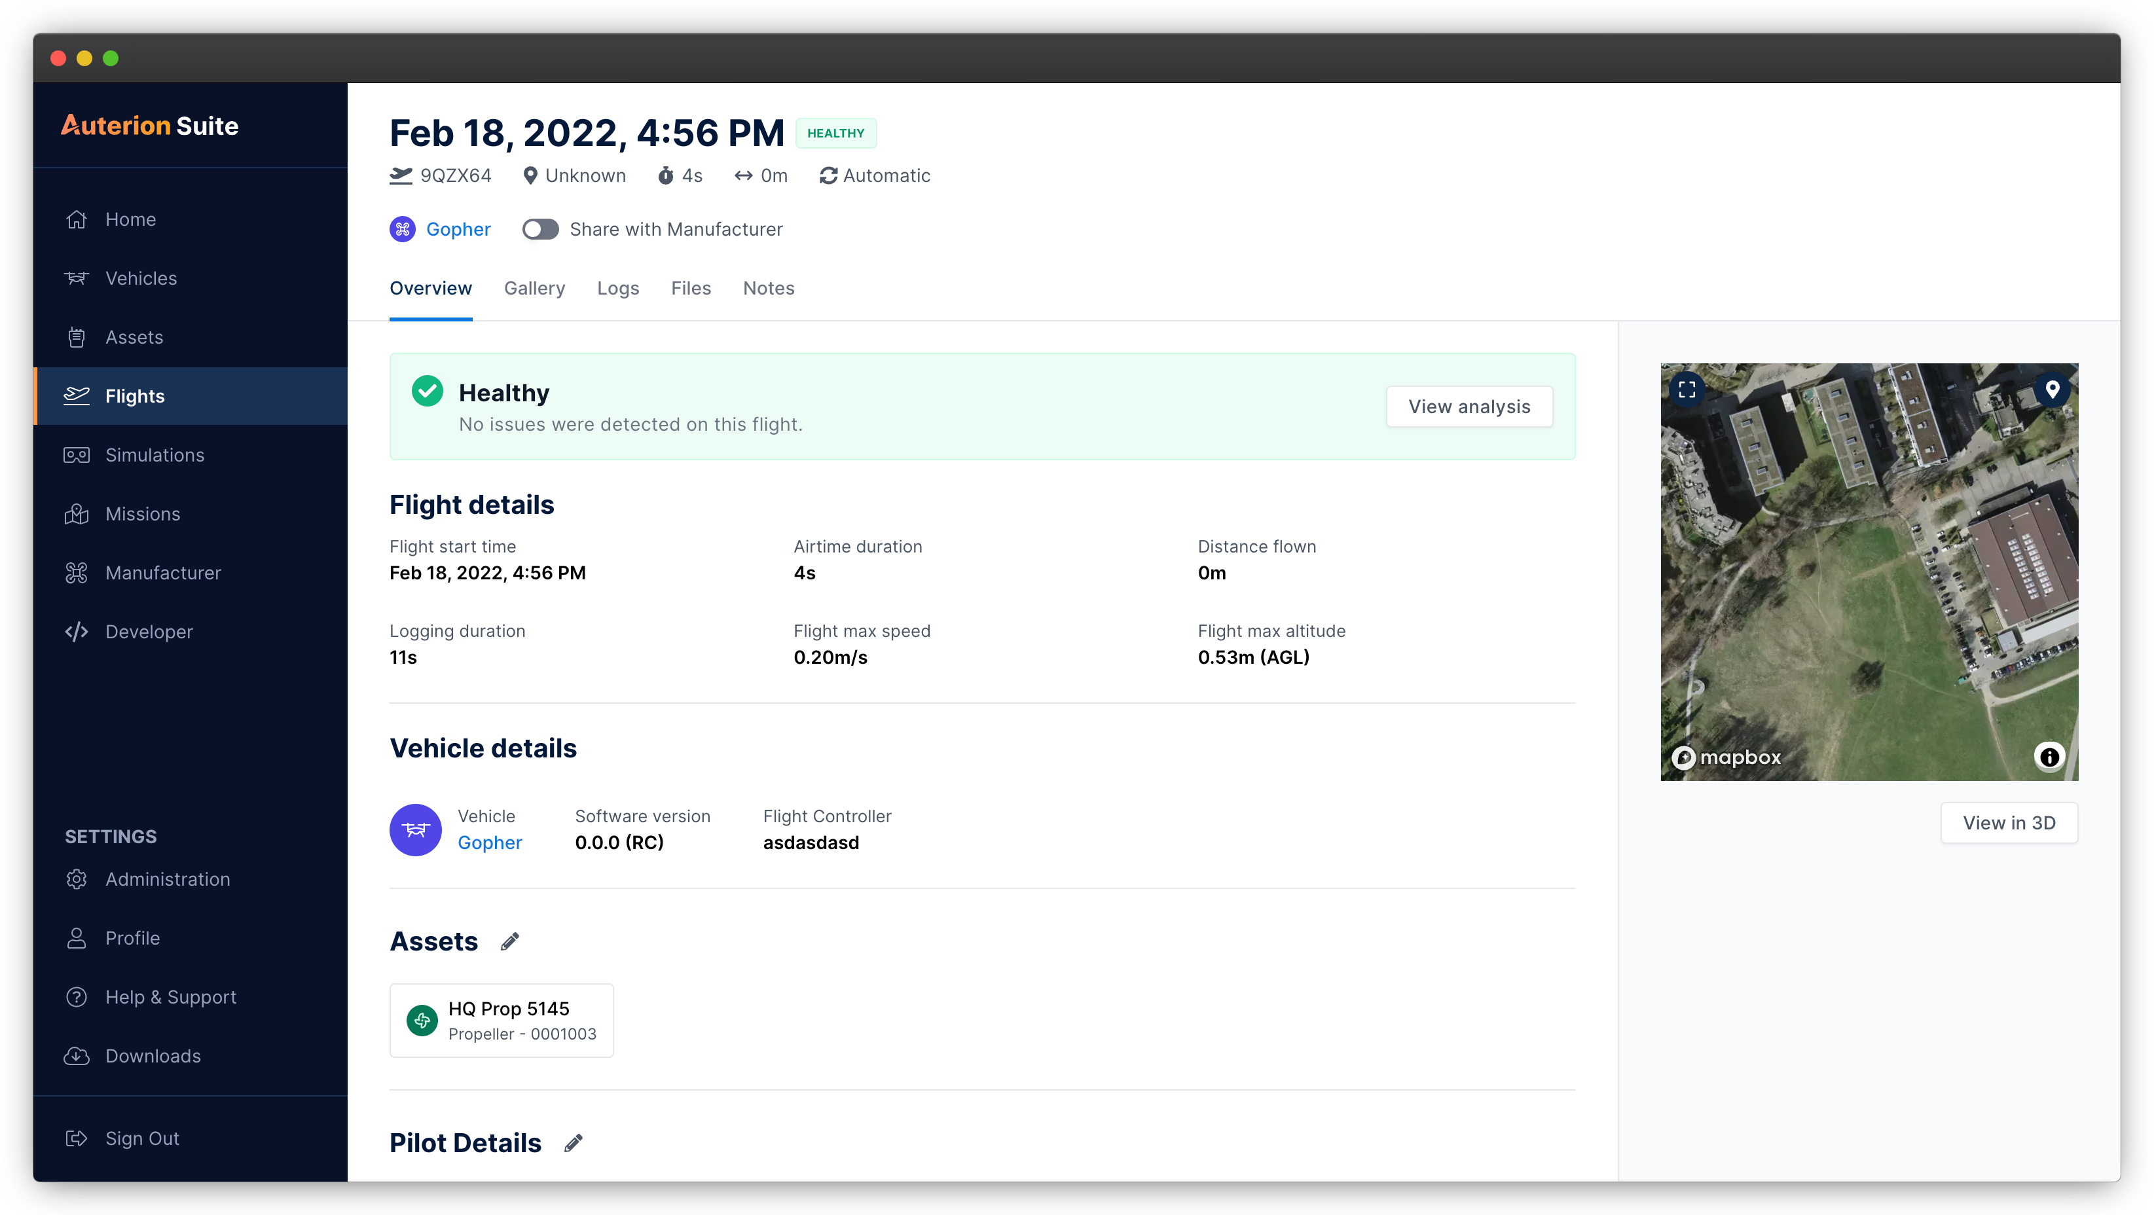Toggle Share with Manufacturer switch
Screen dimensions: 2154x1215
[x=540, y=229]
